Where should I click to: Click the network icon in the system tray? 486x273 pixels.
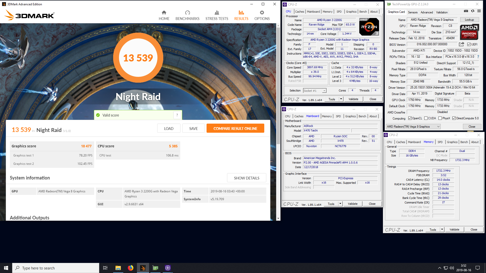coord(446,268)
